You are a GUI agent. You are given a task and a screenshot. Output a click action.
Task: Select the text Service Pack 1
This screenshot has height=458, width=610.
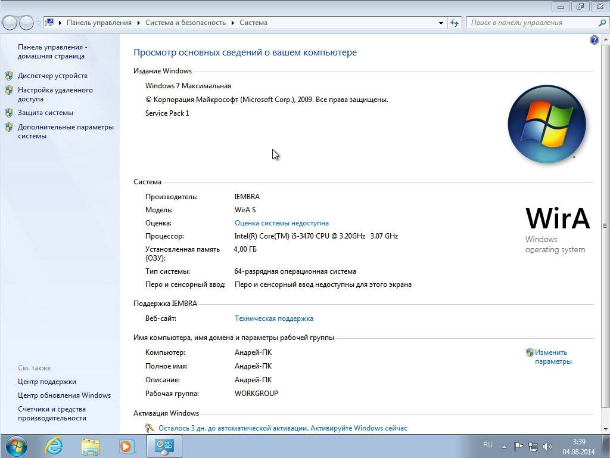pos(167,113)
